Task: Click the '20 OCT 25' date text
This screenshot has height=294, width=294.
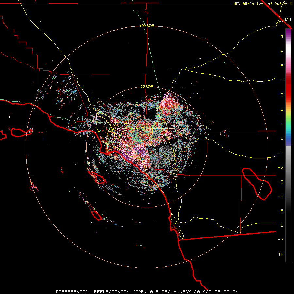Action: (208, 292)
